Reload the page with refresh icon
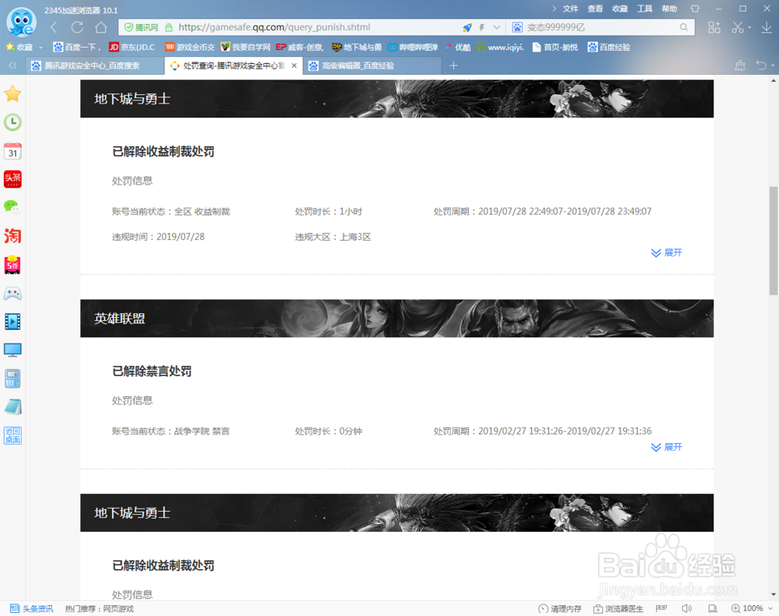This screenshot has height=616, width=779. coord(77,27)
